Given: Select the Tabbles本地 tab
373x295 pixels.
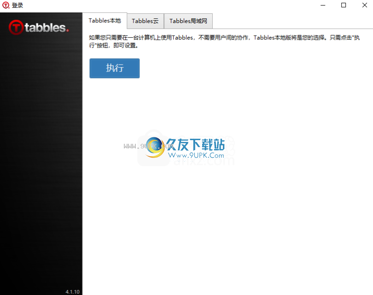Looking at the screenshot, I should pyautogui.click(x=105, y=21).
